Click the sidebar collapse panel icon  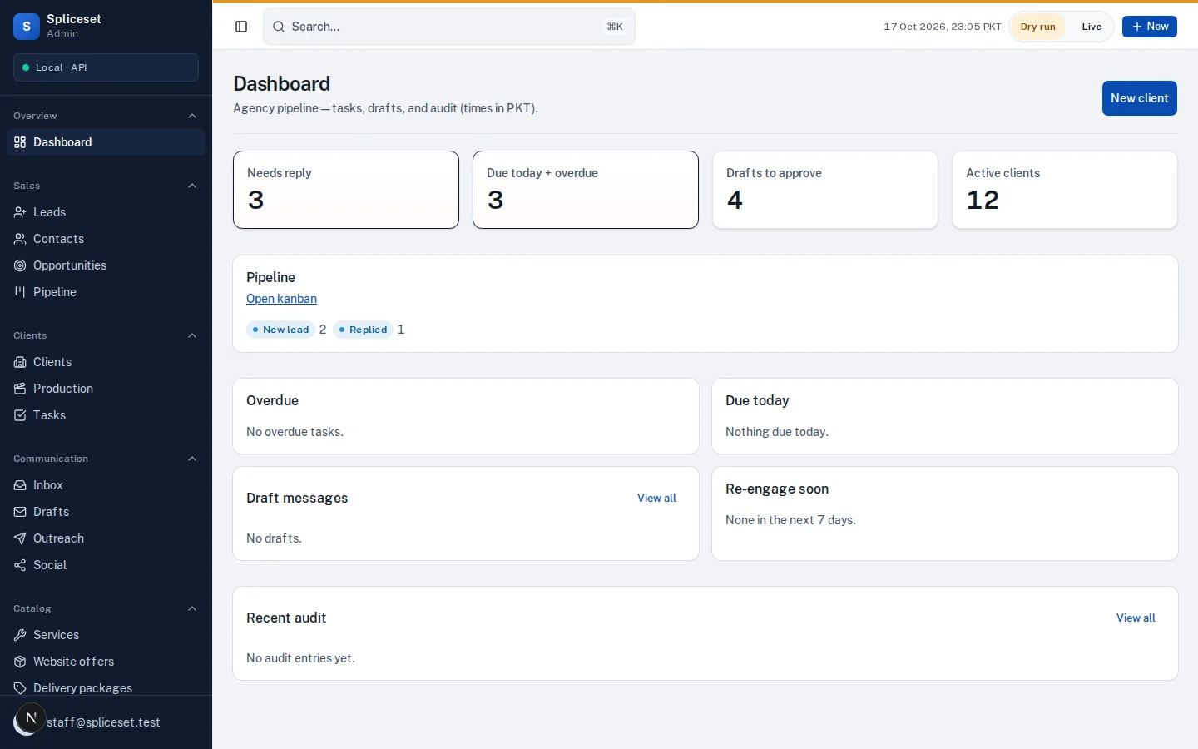241,27
